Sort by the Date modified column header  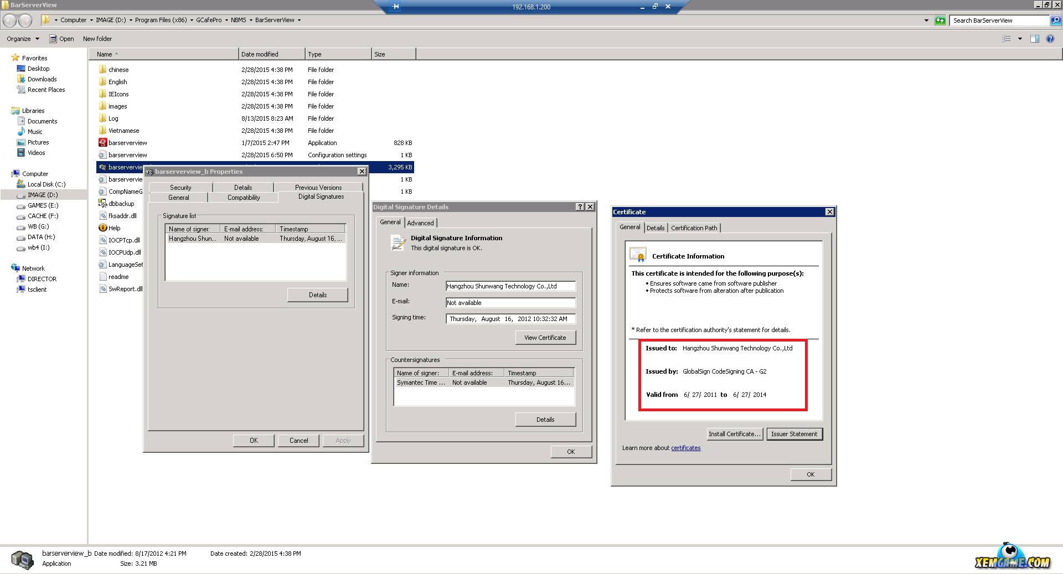pyautogui.click(x=272, y=54)
